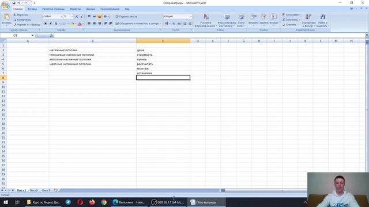The height and width of the screenshot is (207, 369).
Task: Toggle bottom vertical alignment
Action: click(99, 17)
